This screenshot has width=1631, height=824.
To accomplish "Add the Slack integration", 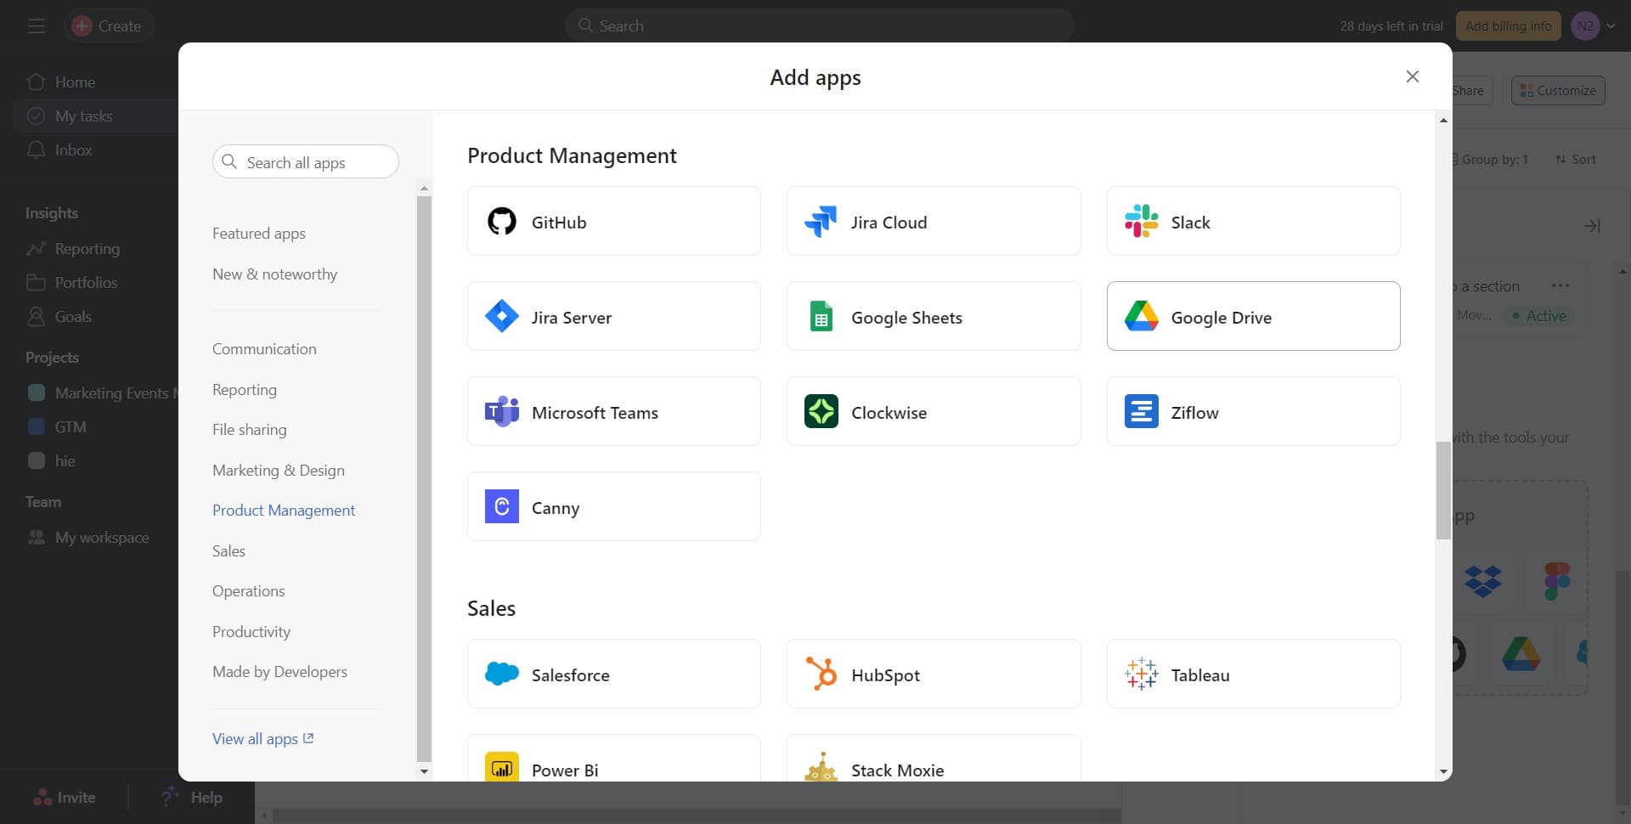I will click(x=1252, y=221).
